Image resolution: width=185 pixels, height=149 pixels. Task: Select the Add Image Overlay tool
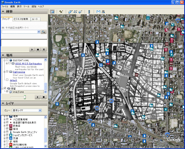(80, 12)
